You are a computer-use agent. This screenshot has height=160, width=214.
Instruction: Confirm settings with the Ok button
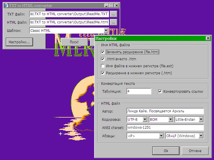[x=166, y=151]
